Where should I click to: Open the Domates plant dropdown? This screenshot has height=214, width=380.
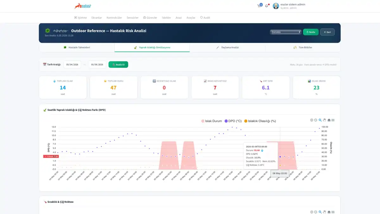click(286, 32)
